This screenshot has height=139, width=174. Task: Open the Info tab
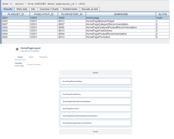point(33,9)
